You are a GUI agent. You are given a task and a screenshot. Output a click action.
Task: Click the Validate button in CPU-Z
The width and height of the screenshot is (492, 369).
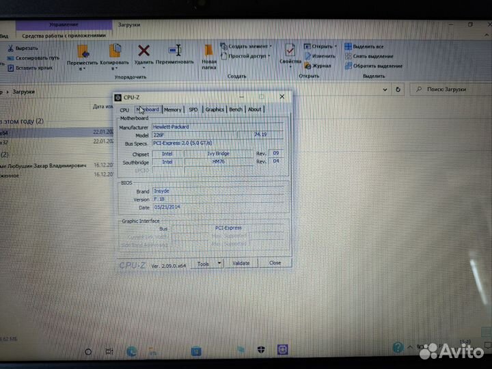pyautogui.click(x=241, y=263)
